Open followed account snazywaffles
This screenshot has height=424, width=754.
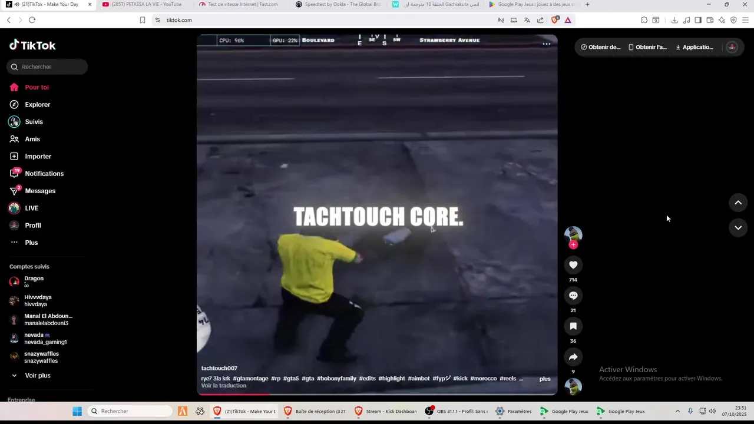click(x=40, y=357)
